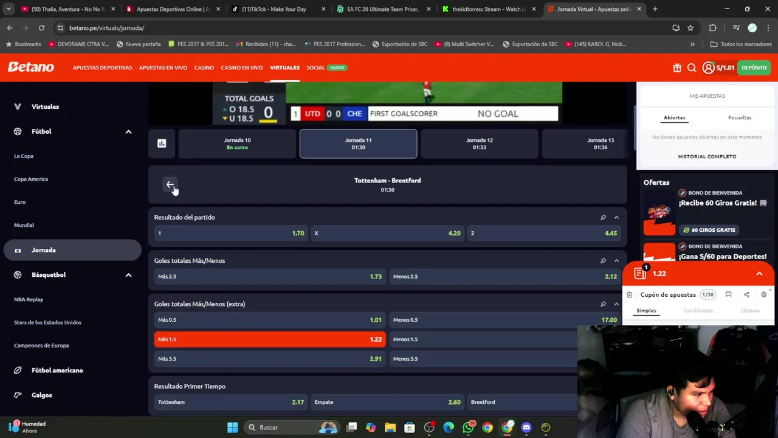Go back using the arrow beside Tottenham - Brentford
This screenshot has height=438, width=778.
coord(170,185)
